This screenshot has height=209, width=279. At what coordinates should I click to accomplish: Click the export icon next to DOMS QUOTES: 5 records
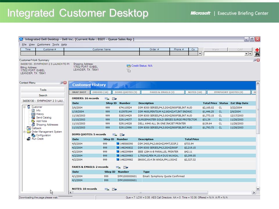[x=122, y=134]
